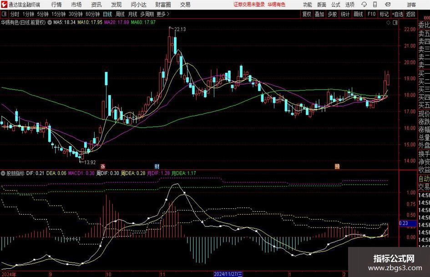Screen dimensions: 430x277
Task: Click the diamond icon above the chart
Action: 388,23
